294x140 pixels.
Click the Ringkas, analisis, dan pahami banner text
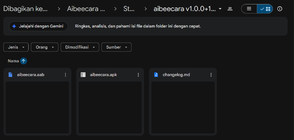coord(138,26)
